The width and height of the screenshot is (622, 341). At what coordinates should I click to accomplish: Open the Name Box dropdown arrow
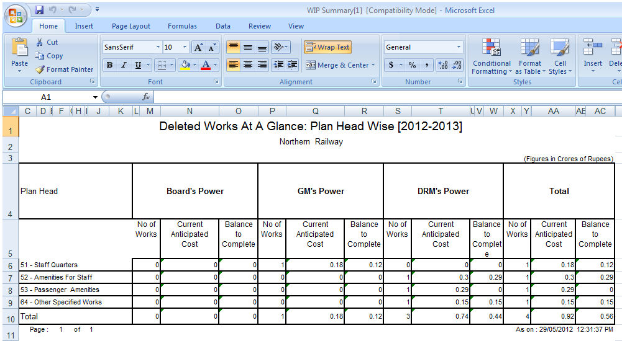tap(95, 97)
